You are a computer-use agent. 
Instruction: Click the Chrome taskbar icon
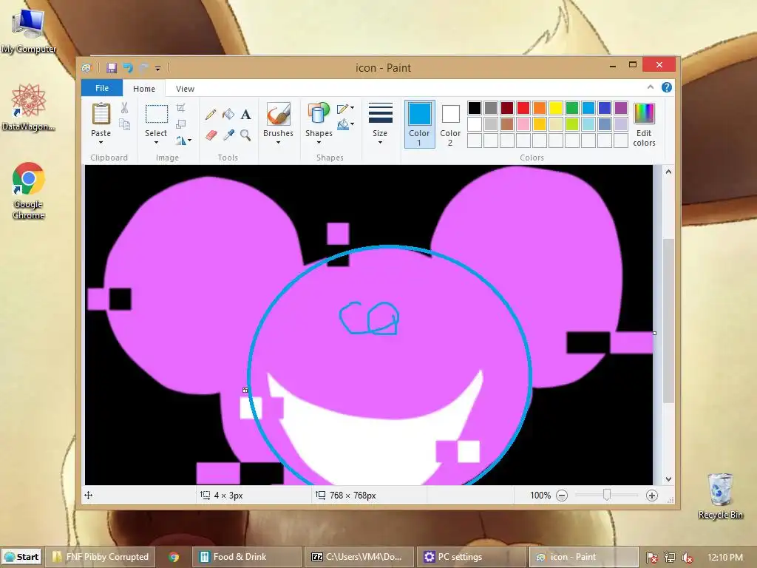click(174, 557)
